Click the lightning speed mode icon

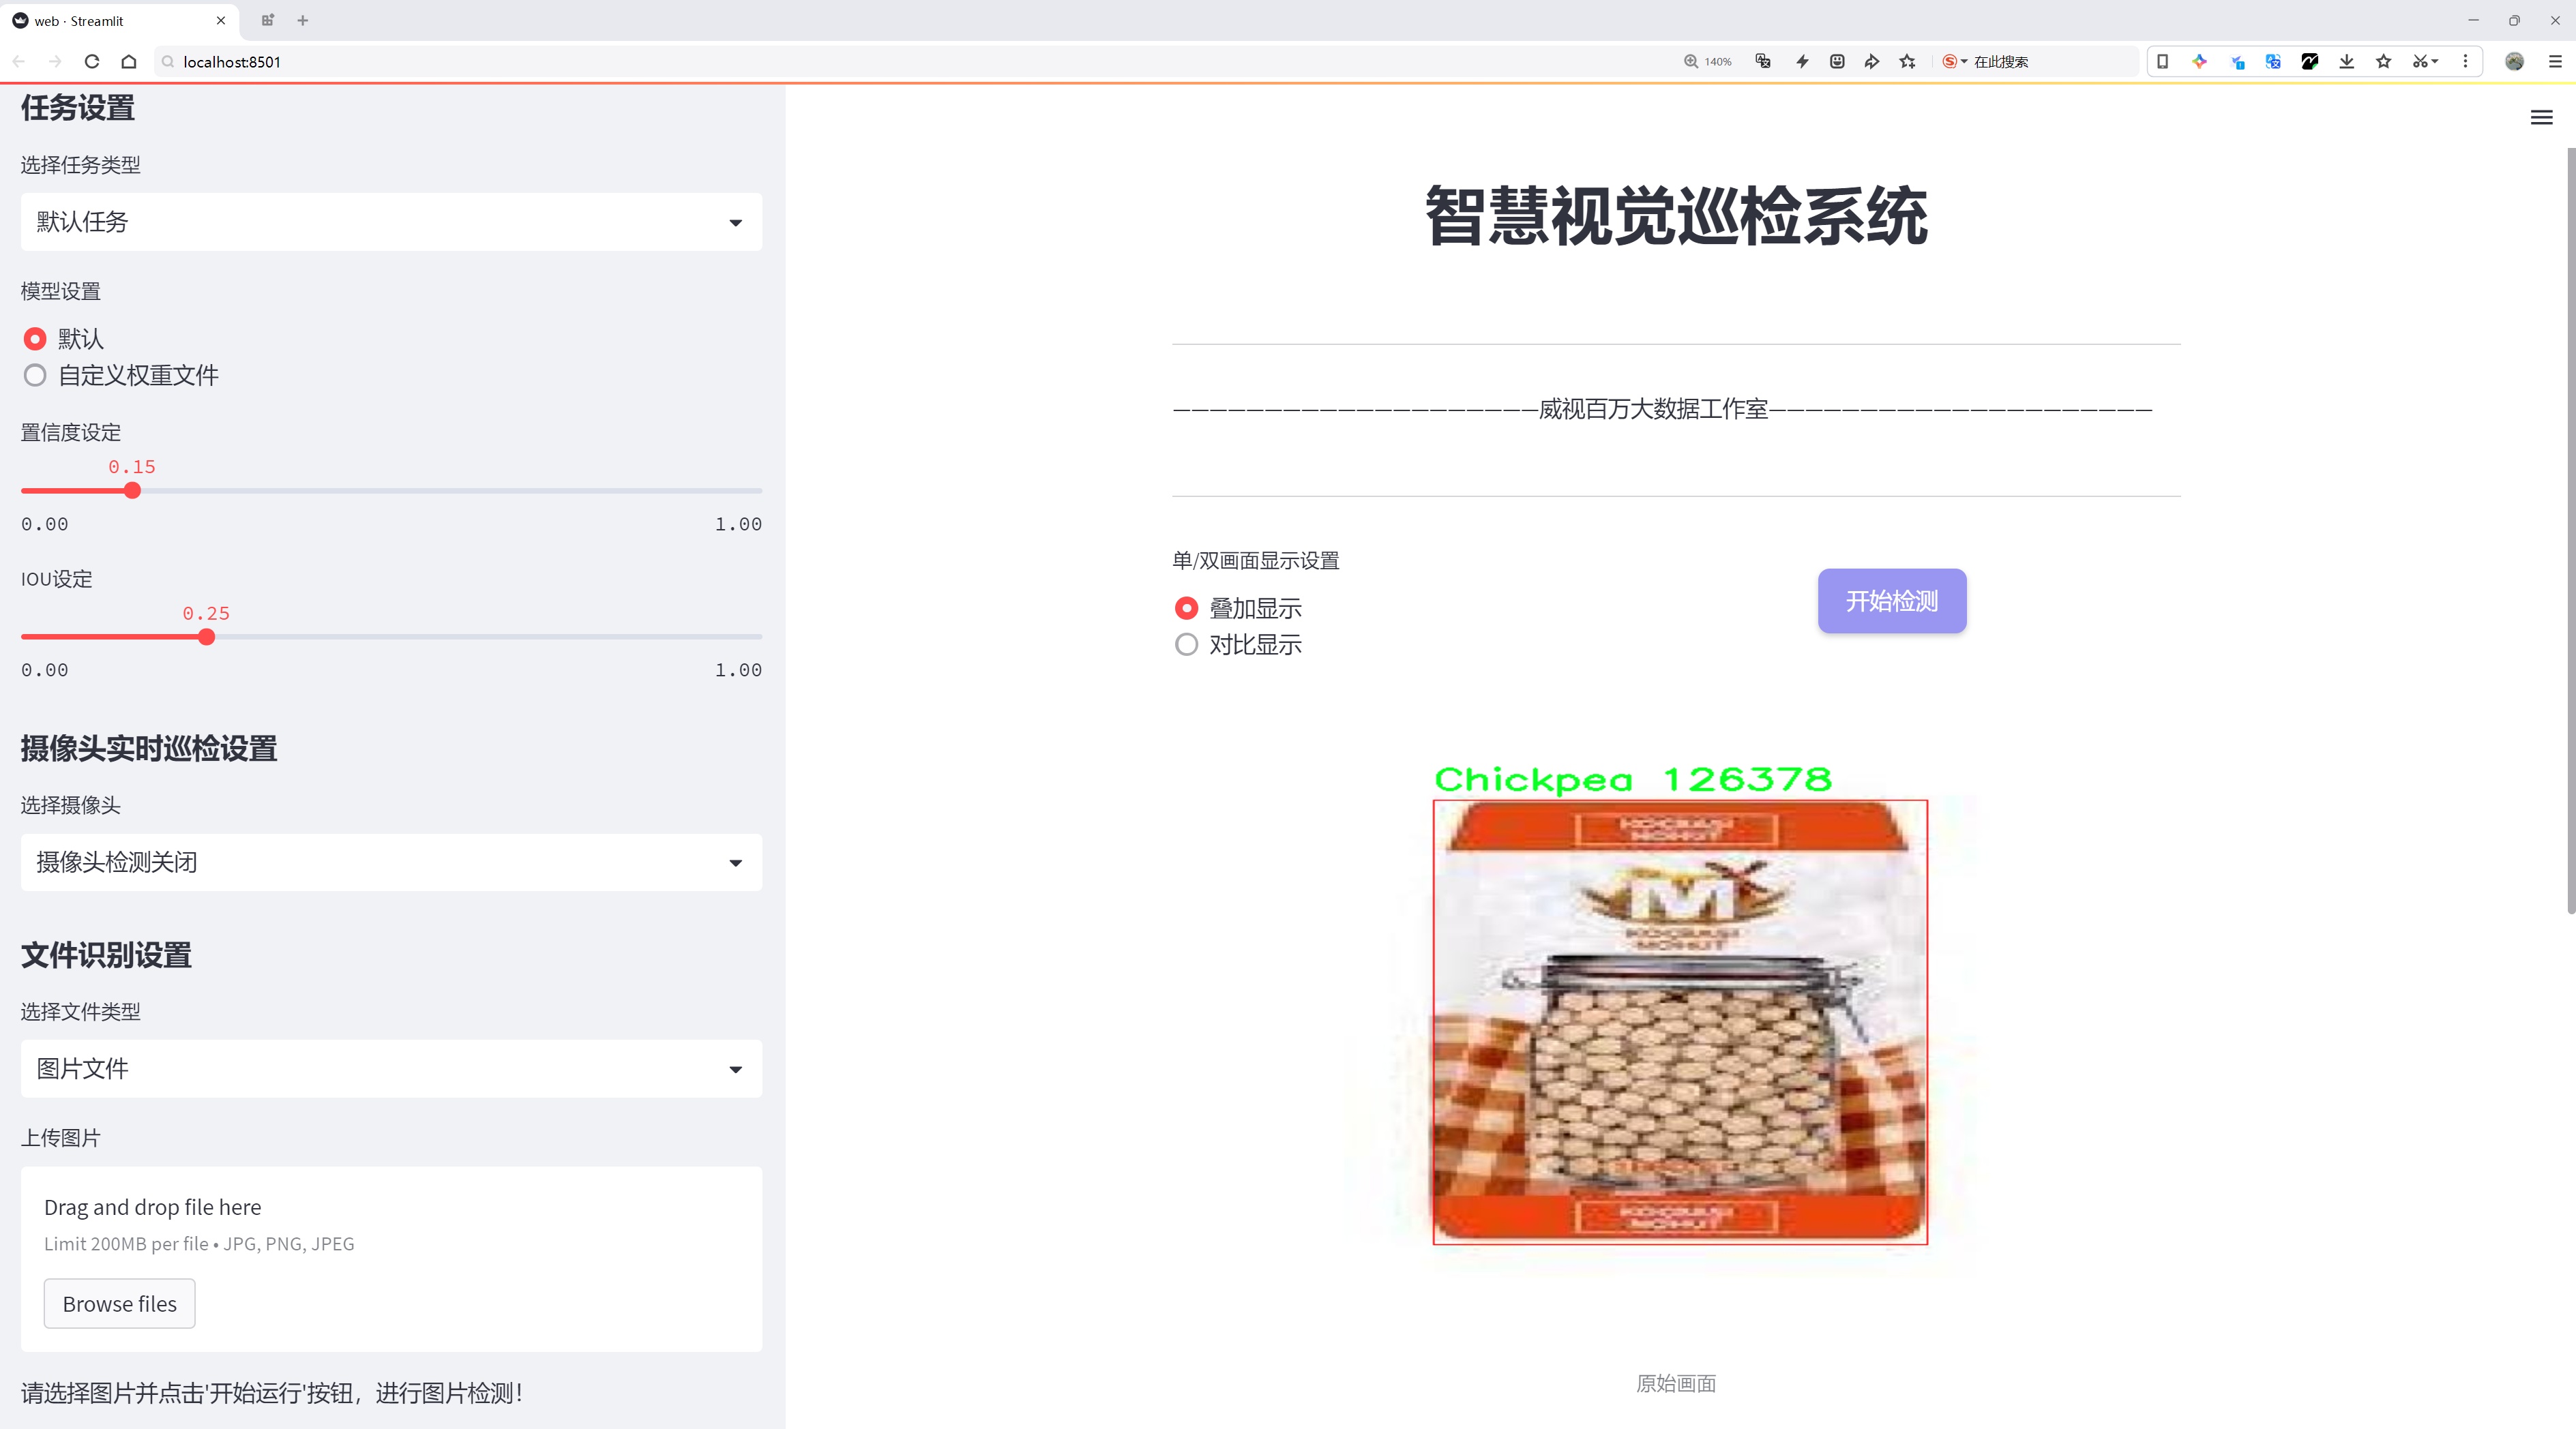(x=1802, y=62)
